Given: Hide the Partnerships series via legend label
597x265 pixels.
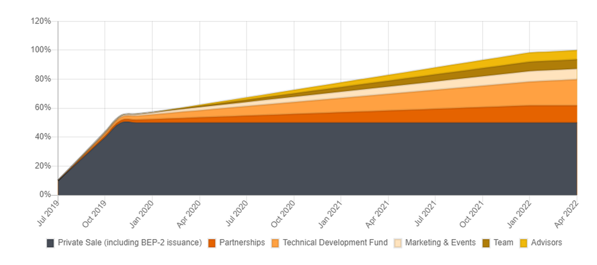Looking at the screenshot, I should tap(242, 243).
